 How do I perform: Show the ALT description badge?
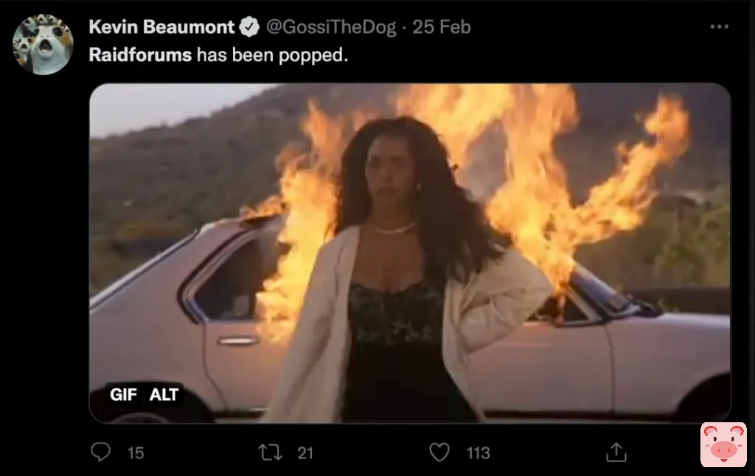[x=164, y=395]
